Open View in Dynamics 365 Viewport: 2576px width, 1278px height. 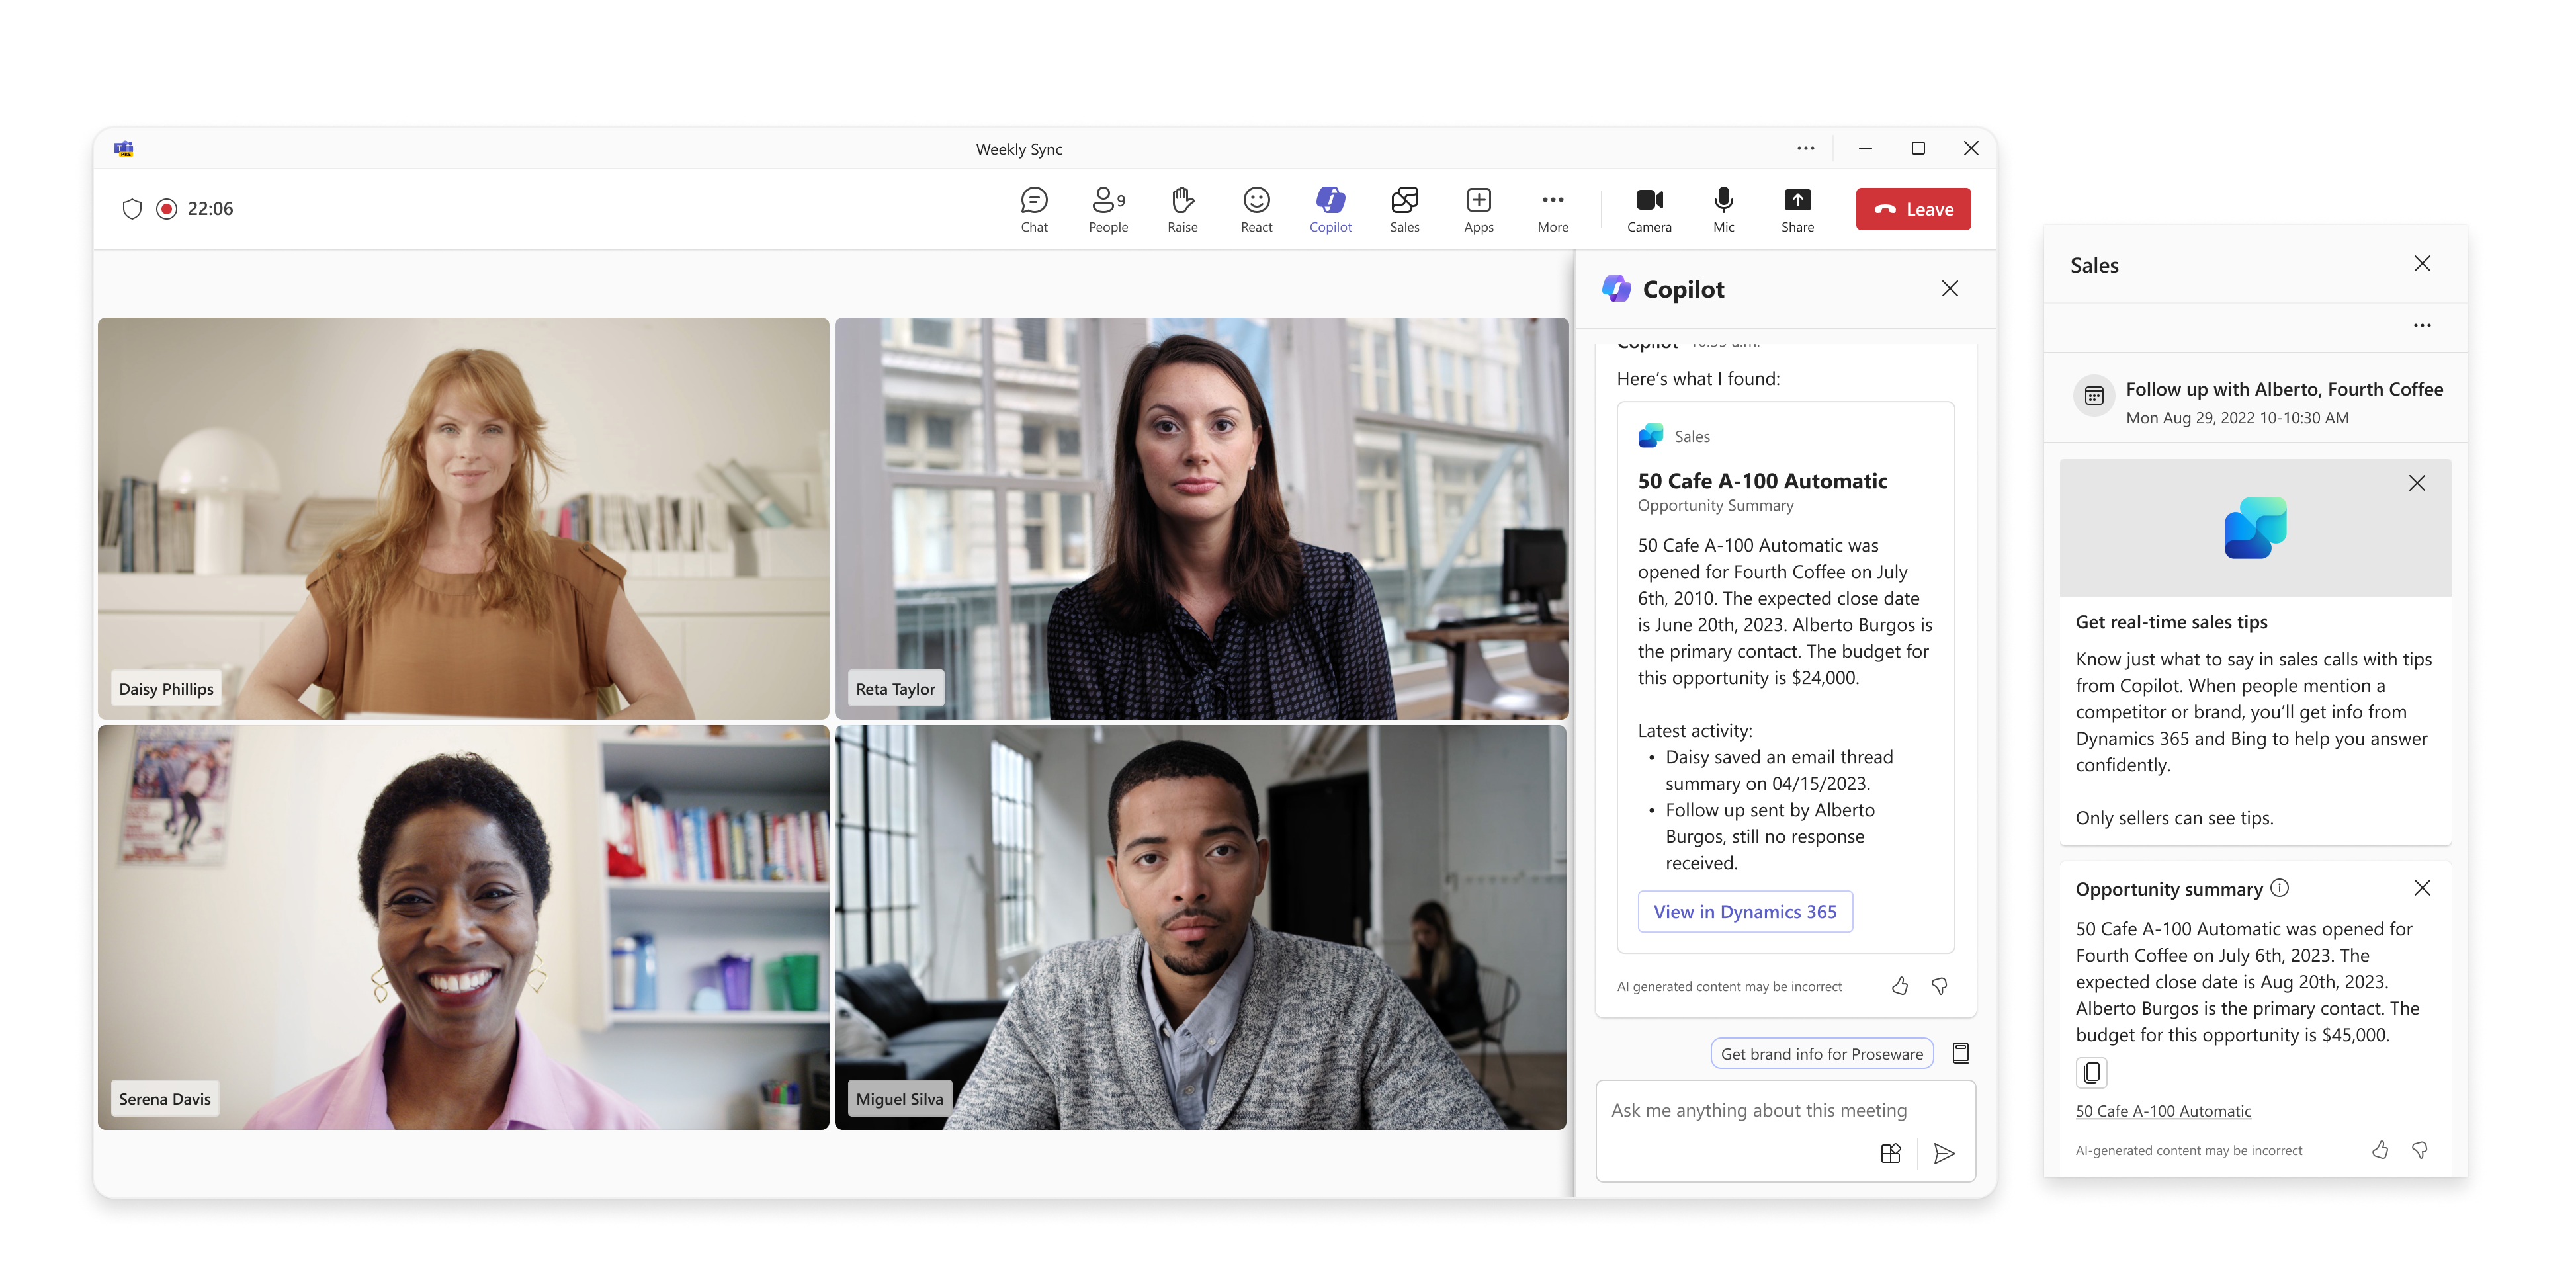click(x=1745, y=912)
